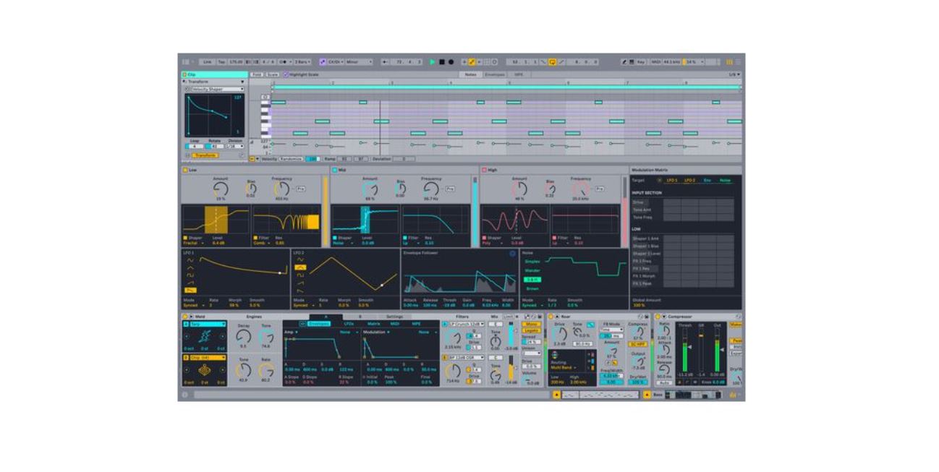This screenshot has height=472, width=939.
Task: Click the Randomize velocity button
Action: click(x=291, y=158)
